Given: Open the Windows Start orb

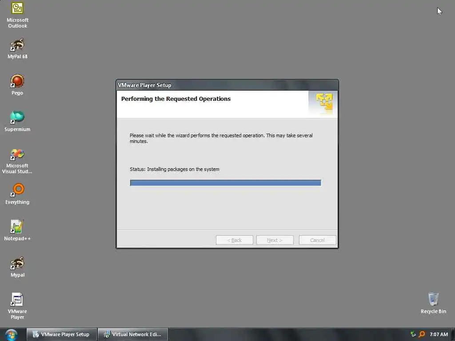Looking at the screenshot, I should [x=11, y=335].
